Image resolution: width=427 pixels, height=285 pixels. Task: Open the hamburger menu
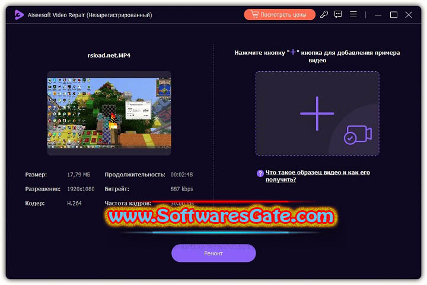click(x=353, y=14)
